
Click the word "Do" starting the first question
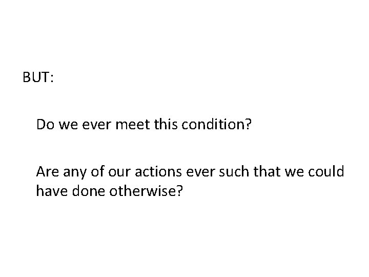coord(44,125)
